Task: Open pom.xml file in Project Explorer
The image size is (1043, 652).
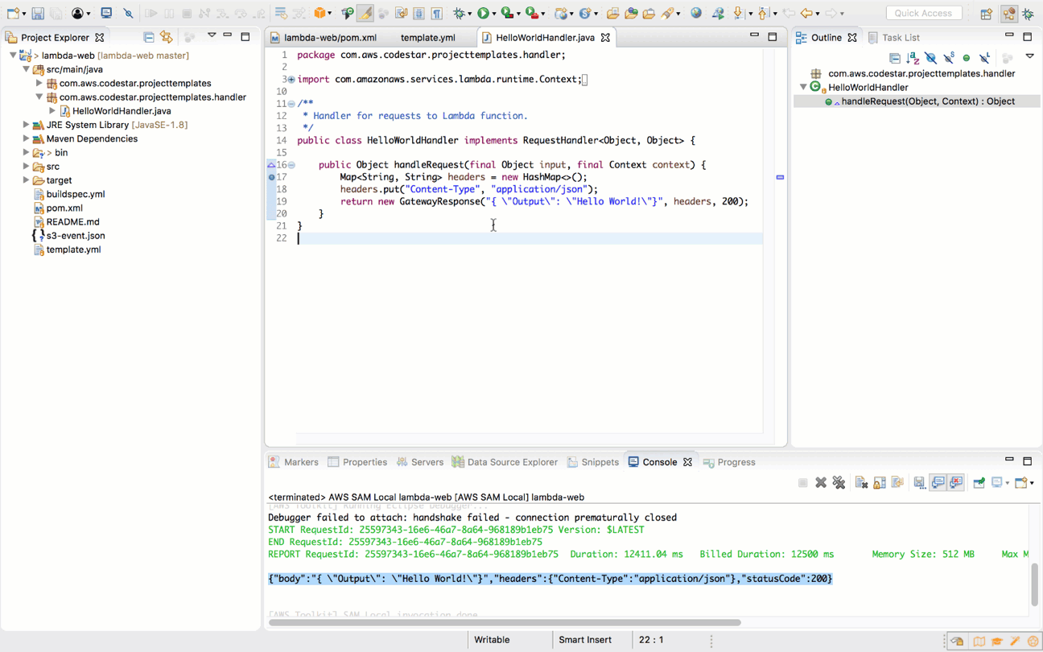Action: (x=64, y=208)
